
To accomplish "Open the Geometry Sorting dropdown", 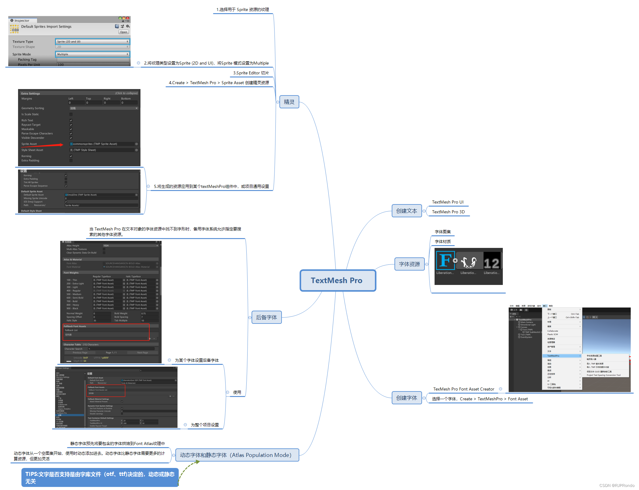I will [x=104, y=108].
